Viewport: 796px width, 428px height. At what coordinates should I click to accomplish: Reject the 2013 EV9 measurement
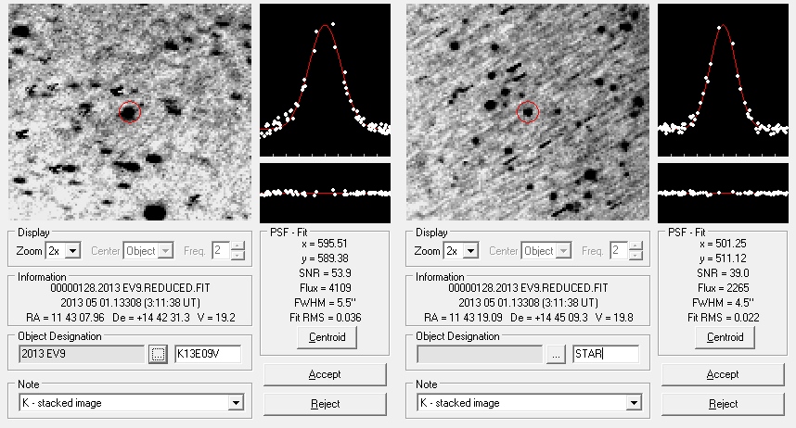325,404
